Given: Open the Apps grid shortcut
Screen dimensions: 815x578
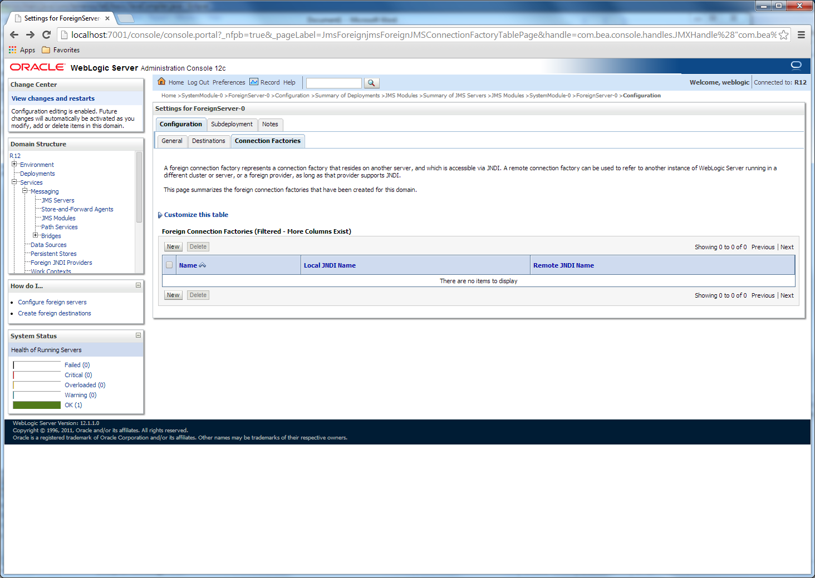Looking at the screenshot, I should (13, 50).
